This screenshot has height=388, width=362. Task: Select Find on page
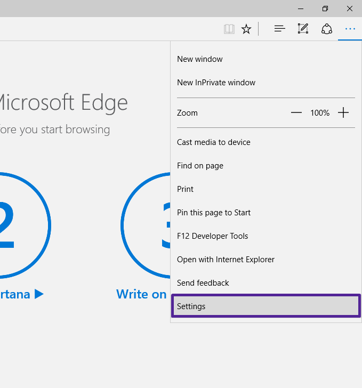pos(266,166)
